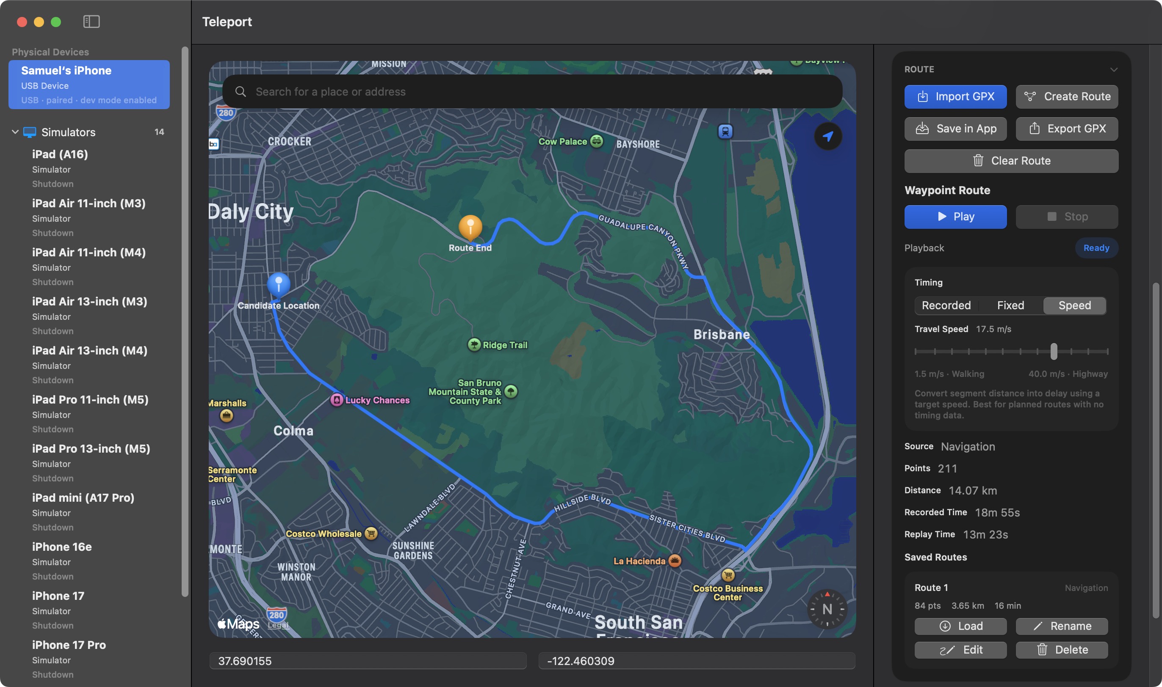Rename saved Route 1
This screenshot has height=687, width=1162.
click(1062, 626)
